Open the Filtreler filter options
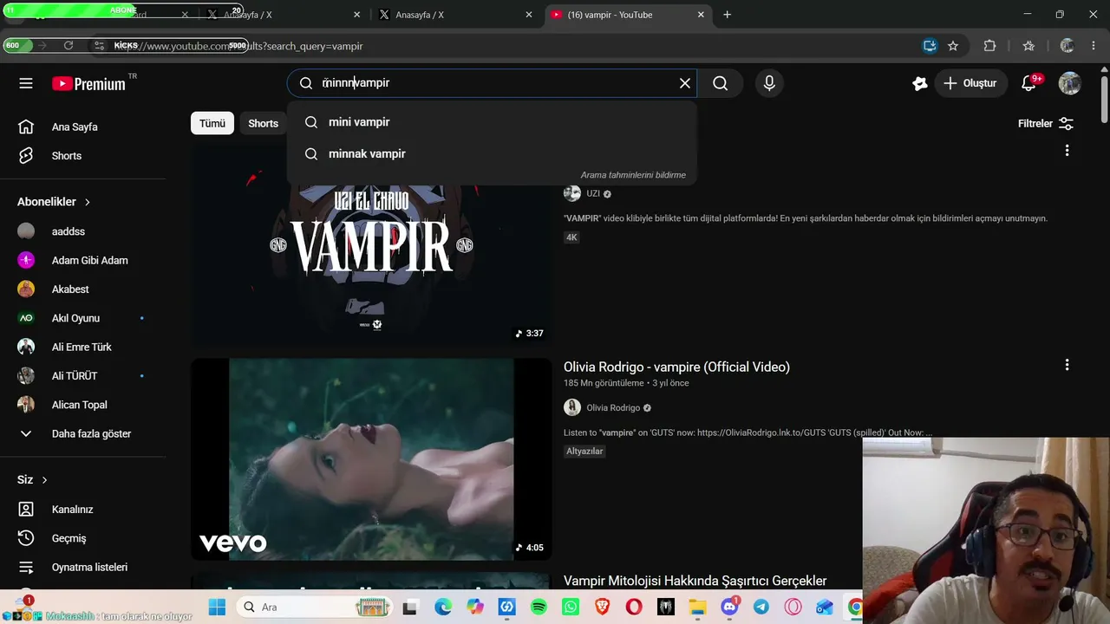Screen dimensions: 1110x624 (x=1046, y=123)
